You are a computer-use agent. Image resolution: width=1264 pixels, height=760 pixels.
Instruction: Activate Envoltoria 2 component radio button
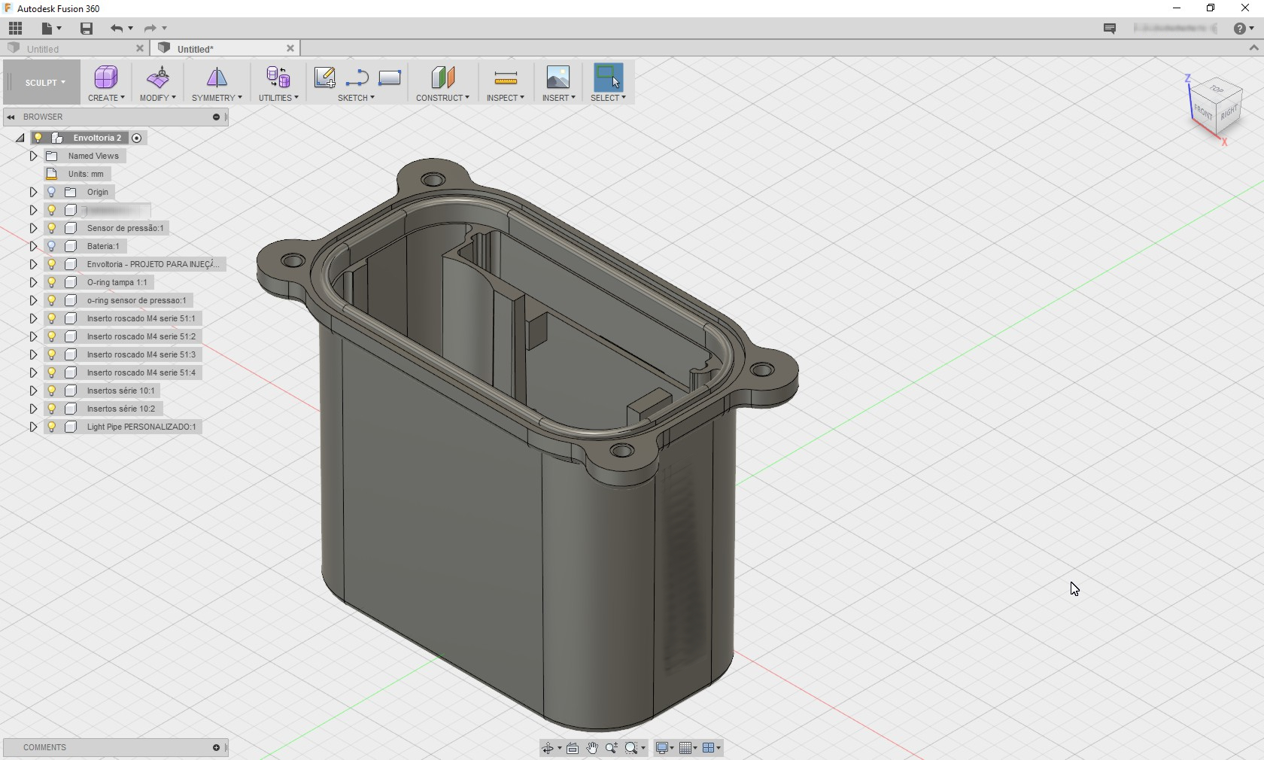(136, 138)
